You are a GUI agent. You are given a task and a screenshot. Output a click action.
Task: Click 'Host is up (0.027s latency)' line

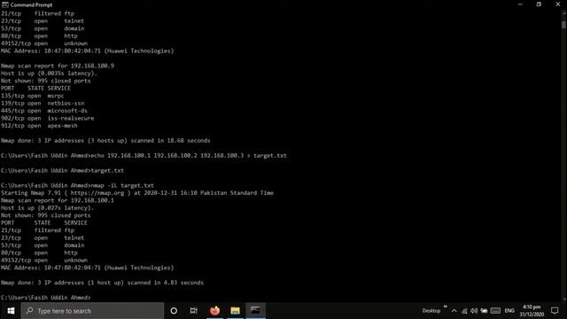[x=47, y=207]
